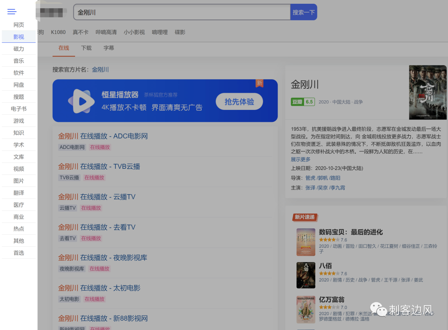Click the 抢先体验 button
448x330 pixels.
[x=239, y=102]
